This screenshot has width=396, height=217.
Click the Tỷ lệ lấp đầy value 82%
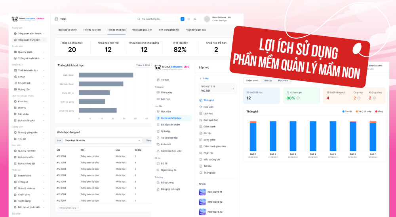click(180, 50)
